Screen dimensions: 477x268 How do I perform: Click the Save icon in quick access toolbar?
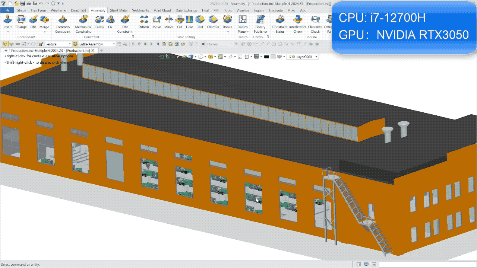pyautogui.click(x=23, y=3)
